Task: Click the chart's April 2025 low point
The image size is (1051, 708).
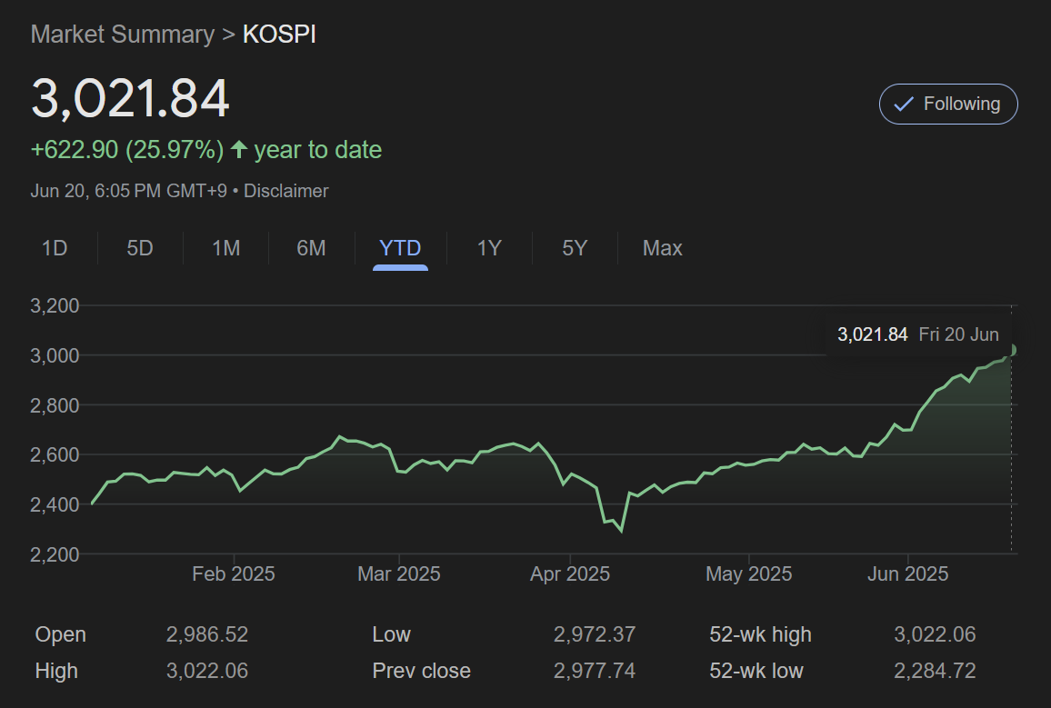Action: click(621, 532)
